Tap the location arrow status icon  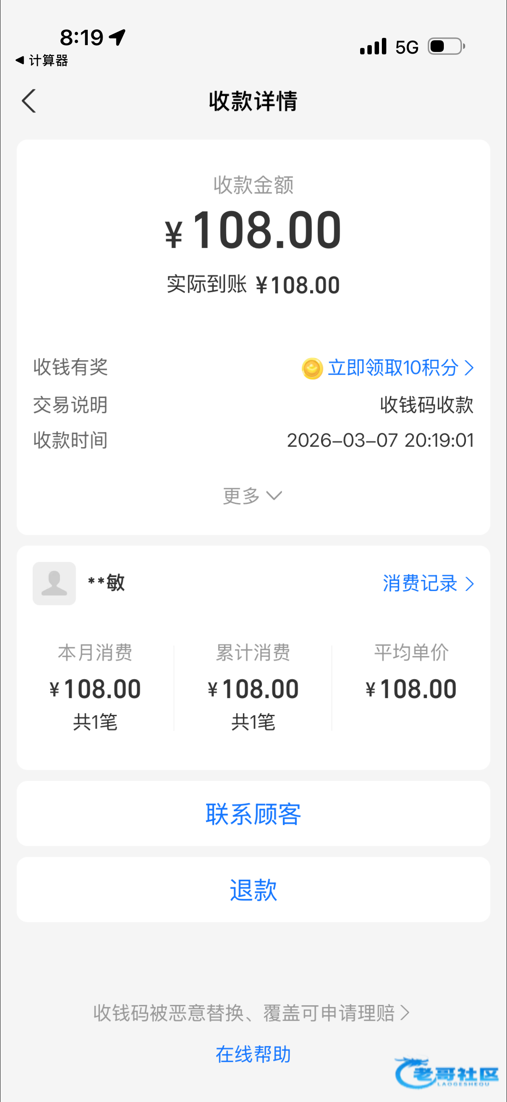click(117, 37)
